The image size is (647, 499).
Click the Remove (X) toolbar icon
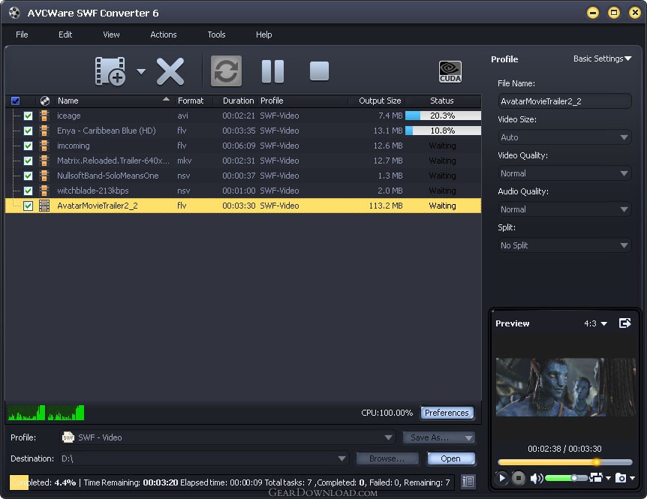(170, 71)
